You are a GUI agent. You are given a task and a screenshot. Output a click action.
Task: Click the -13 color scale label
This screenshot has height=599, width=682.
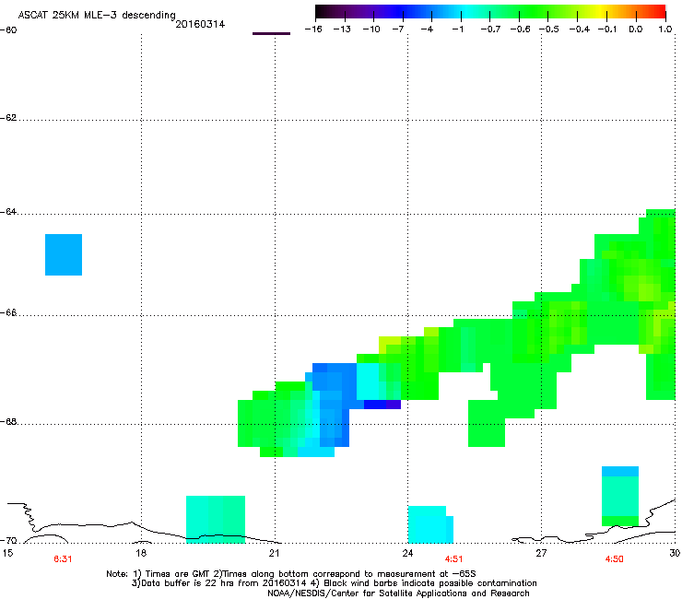click(x=342, y=29)
